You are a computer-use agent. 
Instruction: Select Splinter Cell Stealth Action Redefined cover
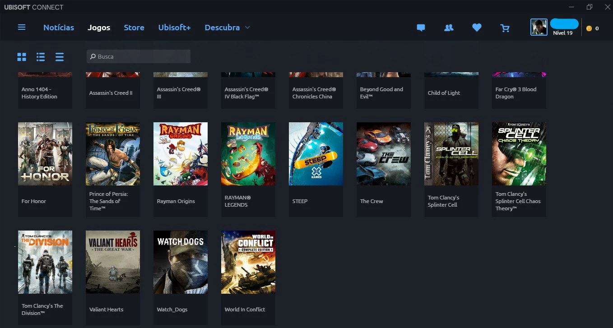coord(451,154)
